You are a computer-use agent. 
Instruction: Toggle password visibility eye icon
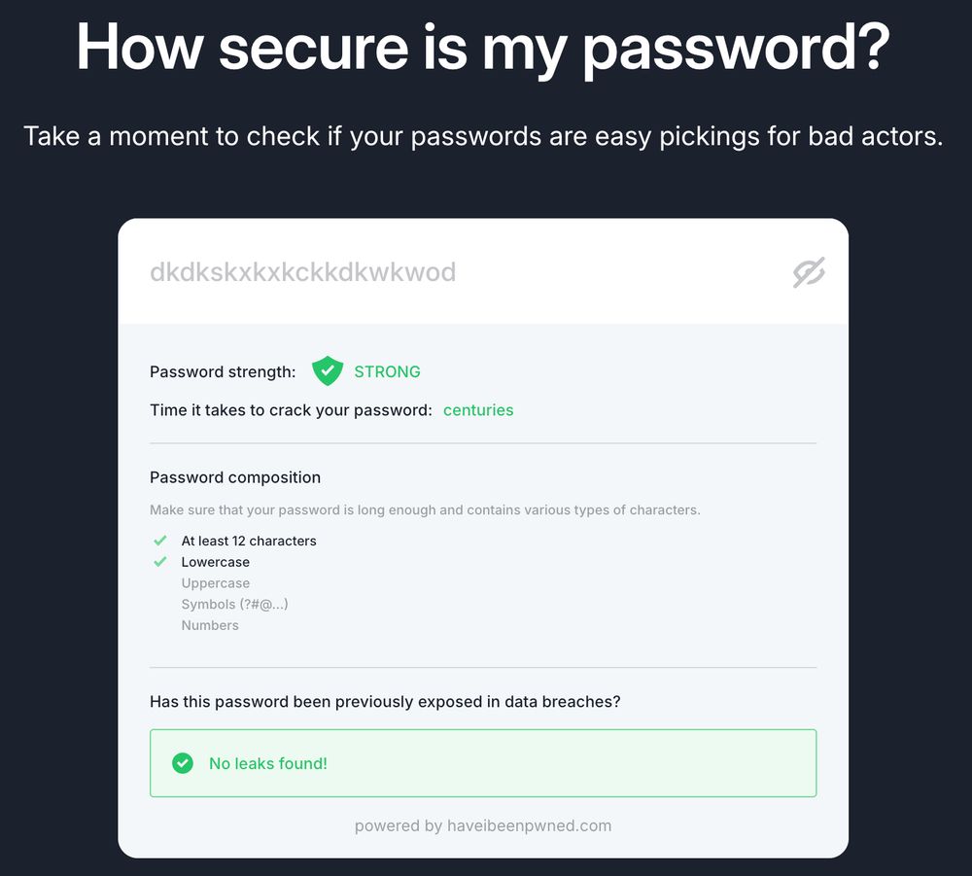point(809,272)
